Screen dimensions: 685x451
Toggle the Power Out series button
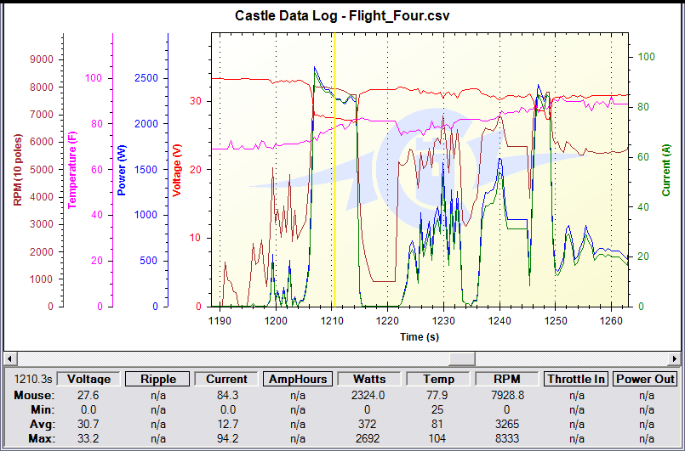(645, 379)
